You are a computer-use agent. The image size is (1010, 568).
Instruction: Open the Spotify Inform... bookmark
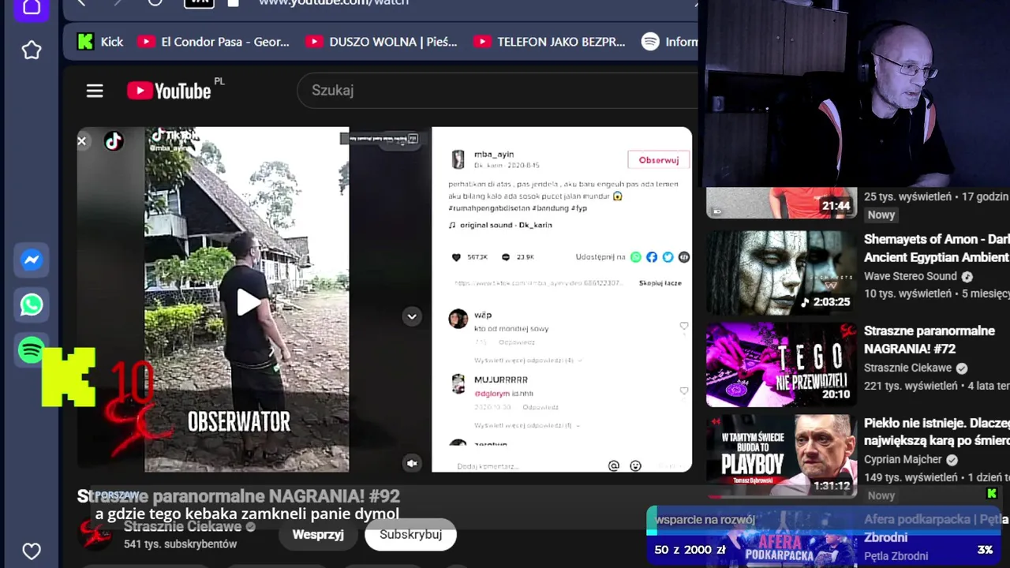click(x=669, y=42)
